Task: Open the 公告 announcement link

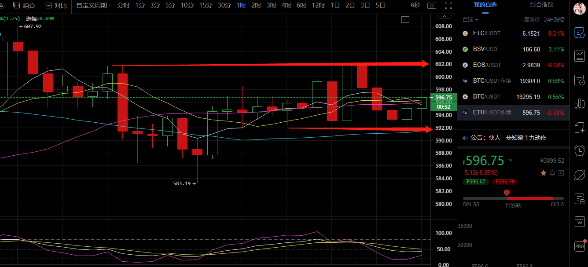Action: (x=507, y=138)
